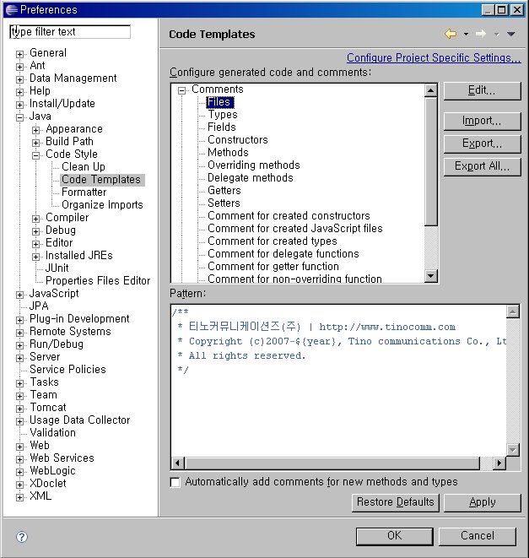529x558 pixels.
Task: Expand the Web Services node
Action: click(20, 459)
